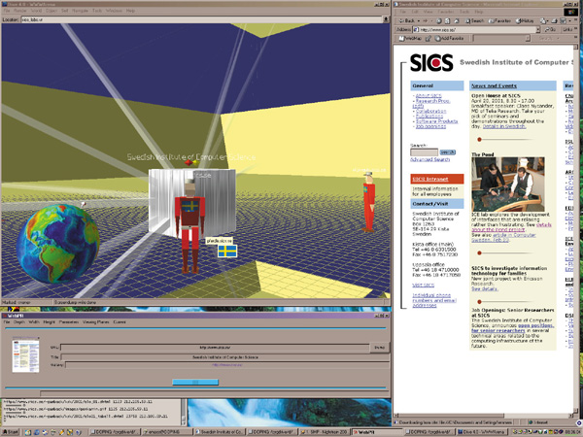The height and width of the screenshot is (437, 583).
Task: Open the Address bar dropdown in Internet Explorer
Action: (537, 29)
